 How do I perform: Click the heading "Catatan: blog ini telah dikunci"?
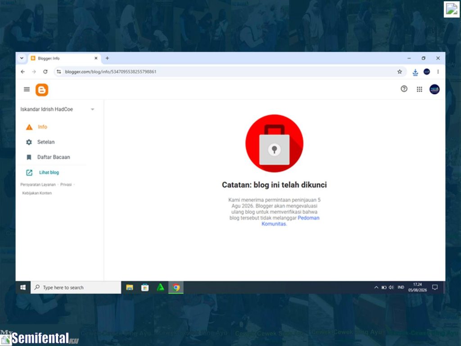274,185
